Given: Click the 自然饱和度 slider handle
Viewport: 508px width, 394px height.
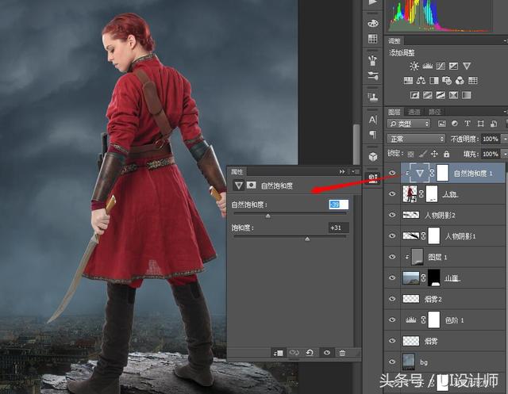Looking at the screenshot, I should click(268, 216).
